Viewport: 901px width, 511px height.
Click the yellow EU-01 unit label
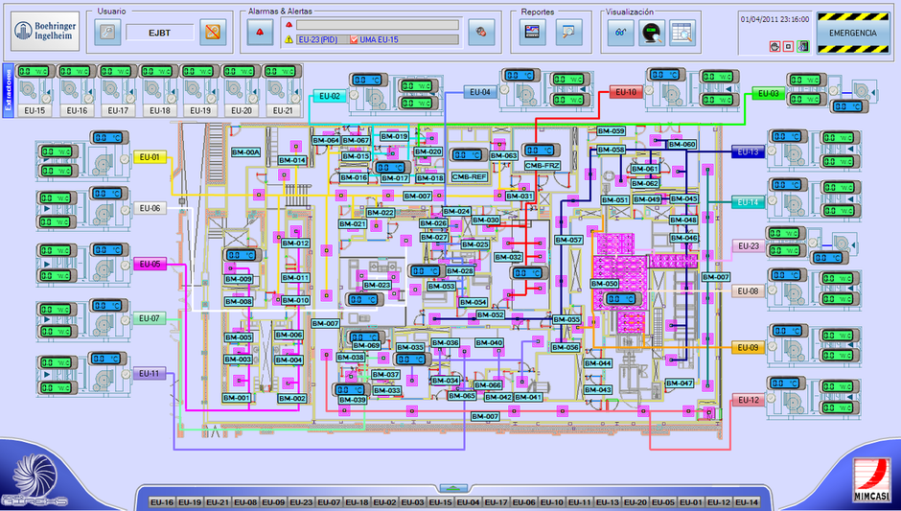coord(150,157)
